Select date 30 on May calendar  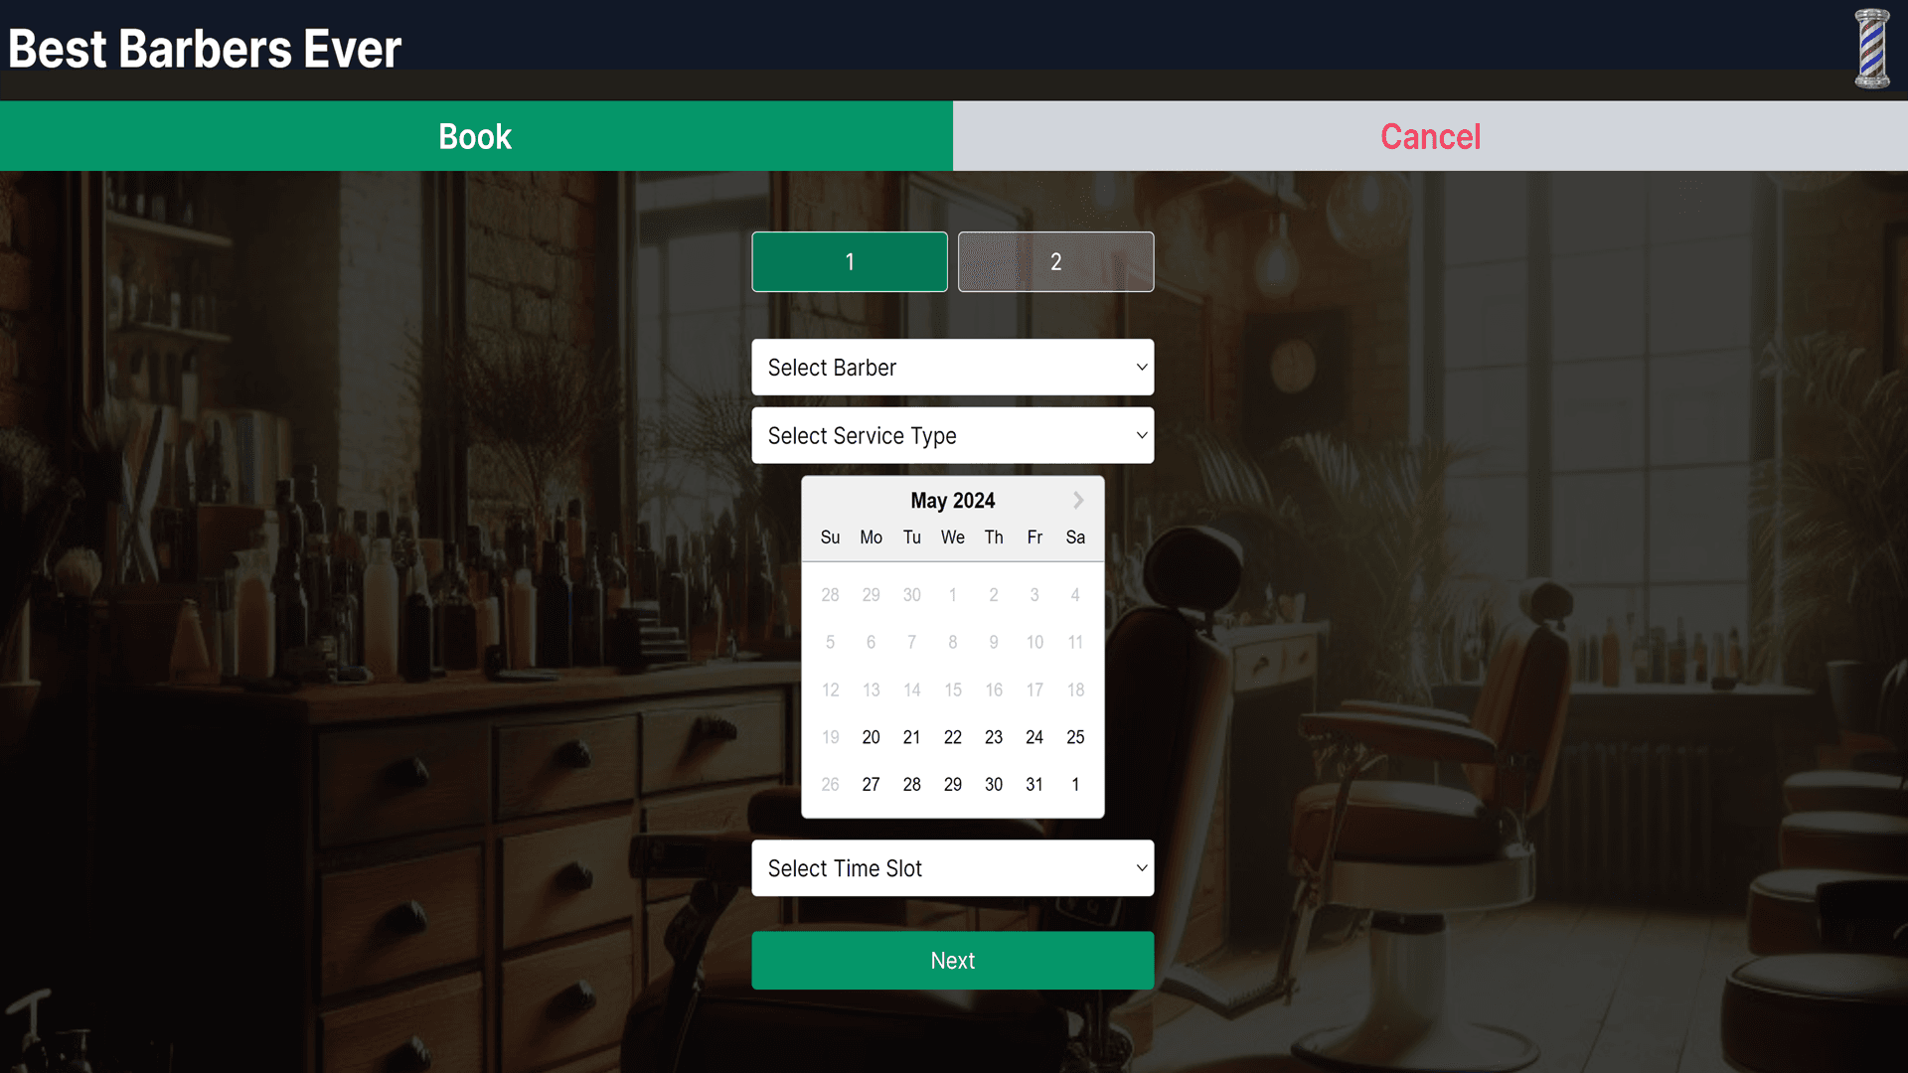(994, 784)
